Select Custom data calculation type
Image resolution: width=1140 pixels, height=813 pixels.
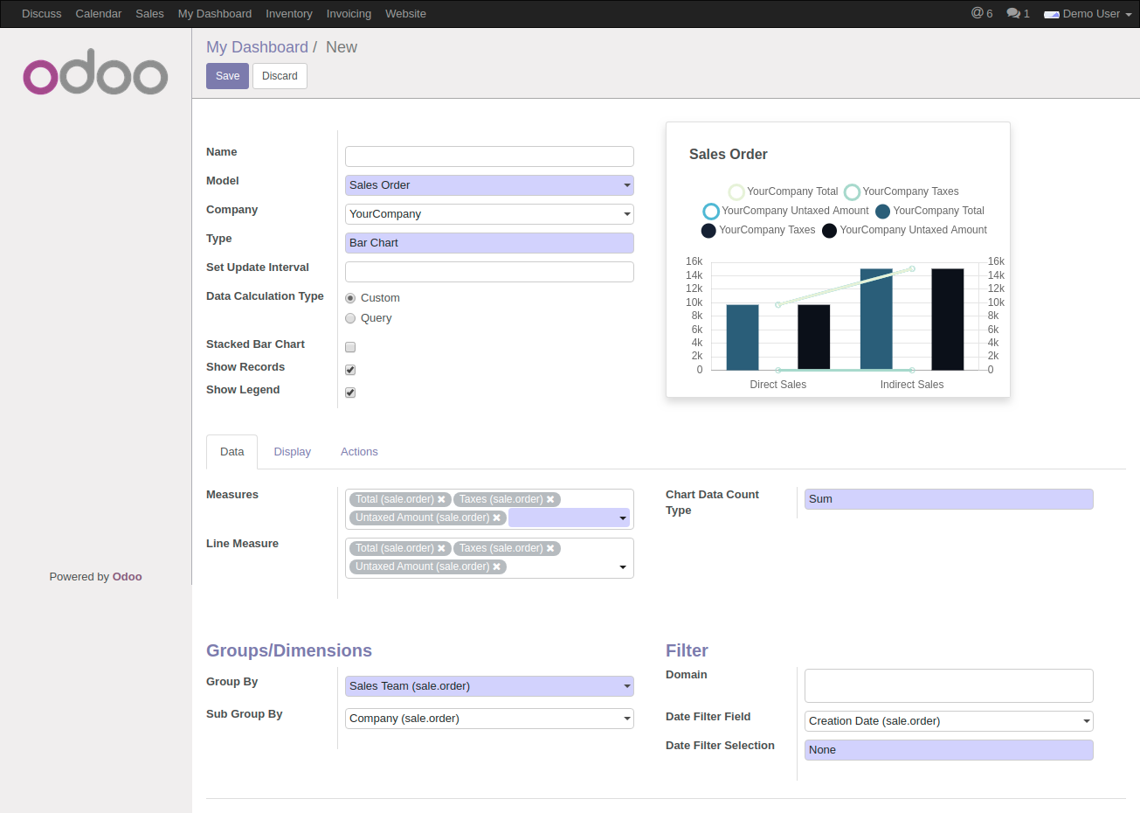tap(350, 298)
